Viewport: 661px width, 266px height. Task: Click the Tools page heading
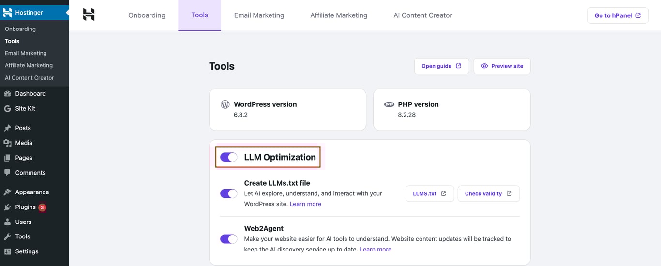(222, 66)
